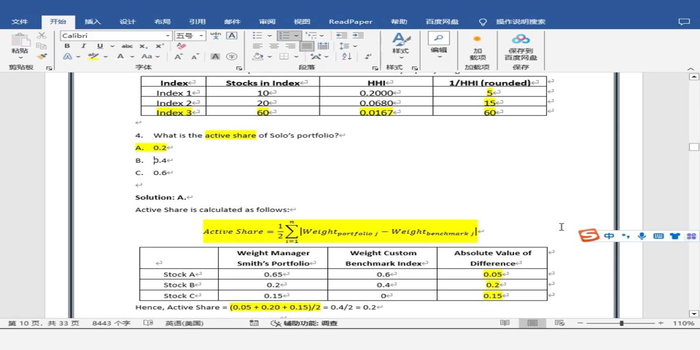Click the macro recording icon in status bar

[254, 323]
